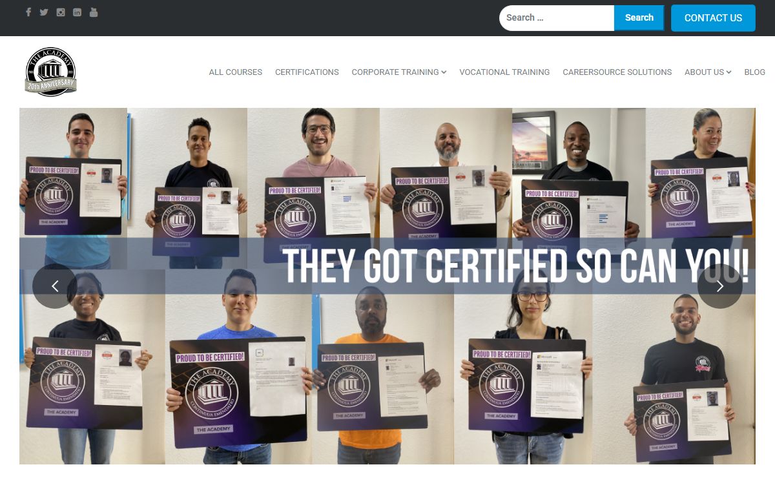The height and width of the screenshot is (478, 775).
Task: Open ALL COURSES menu item
Action: point(236,72)
